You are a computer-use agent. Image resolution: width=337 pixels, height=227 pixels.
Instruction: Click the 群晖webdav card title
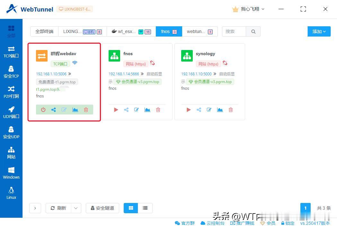63,54
